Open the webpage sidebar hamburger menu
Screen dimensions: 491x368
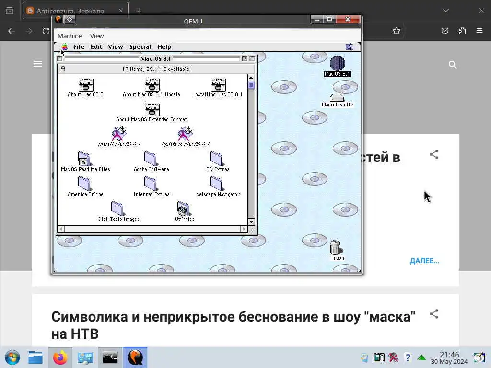[x=38, y=64]
